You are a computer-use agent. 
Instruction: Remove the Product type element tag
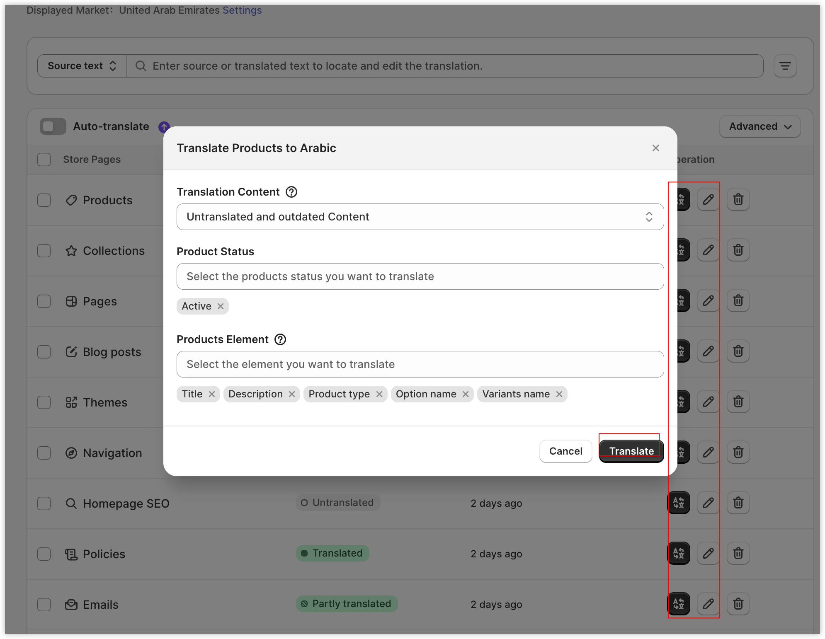click(379, 394)
